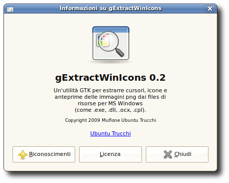Follow the Ubuntu Trucchi hyperlink
Image resolution: width=229 pixels, height=183 pixels.
pyautogui.click(x=110, y=133)
